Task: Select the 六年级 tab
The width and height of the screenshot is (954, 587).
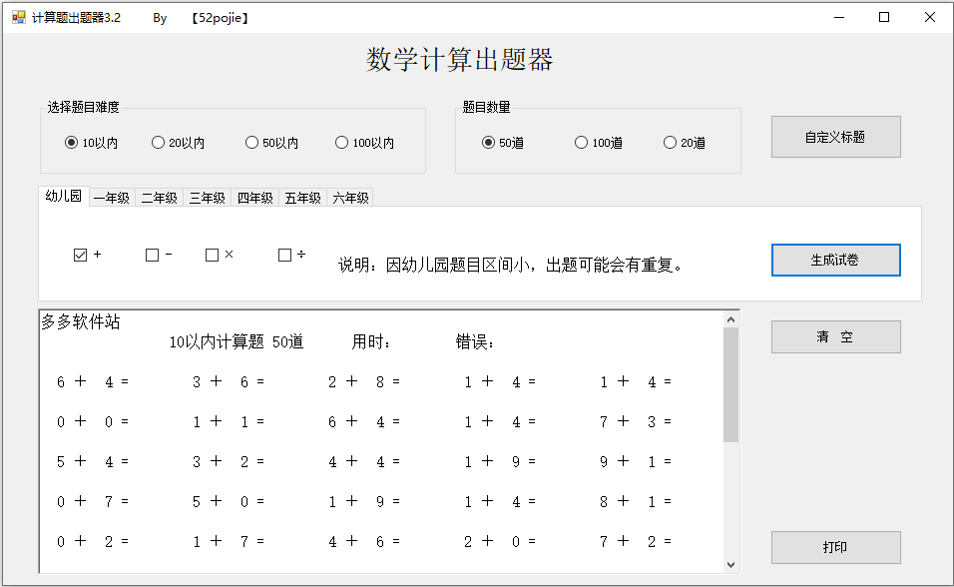Action: click(x=350, y=198)
